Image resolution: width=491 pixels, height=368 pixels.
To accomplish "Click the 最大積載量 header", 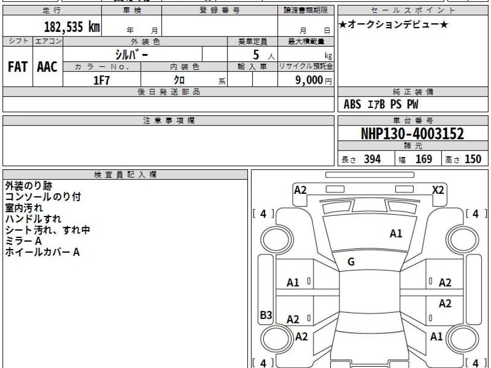I will point(306,41).
